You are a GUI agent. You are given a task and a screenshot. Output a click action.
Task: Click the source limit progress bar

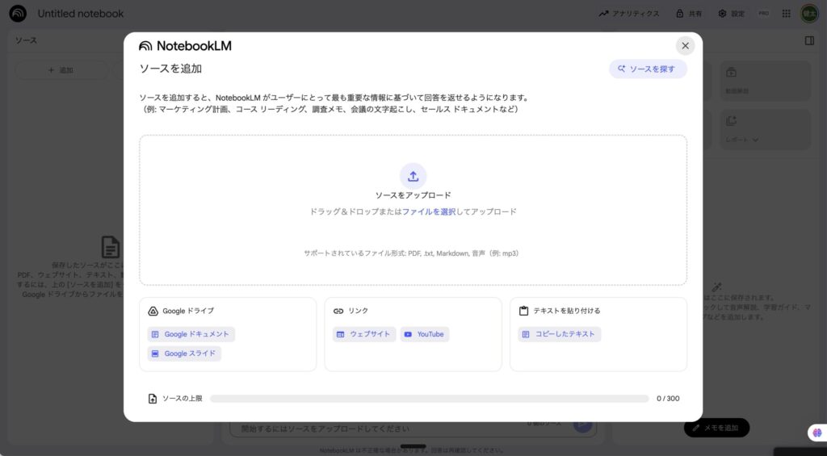click(430, 399)
